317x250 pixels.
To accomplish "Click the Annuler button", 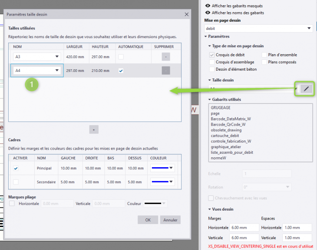I will (170, 220).
